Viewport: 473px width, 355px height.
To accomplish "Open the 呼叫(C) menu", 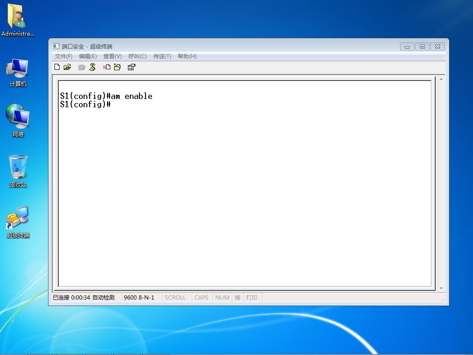I will 137,56.
